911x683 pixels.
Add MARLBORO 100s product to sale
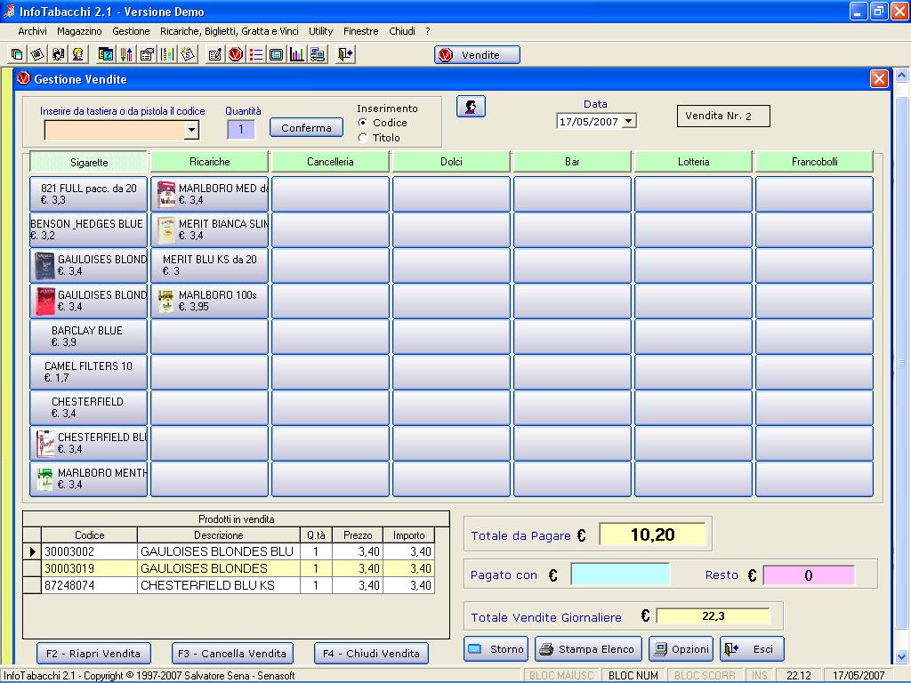coord(209,301)
